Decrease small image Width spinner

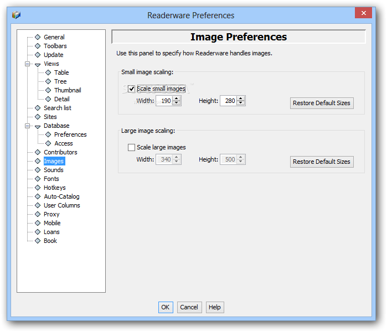[x=176, y=103]
